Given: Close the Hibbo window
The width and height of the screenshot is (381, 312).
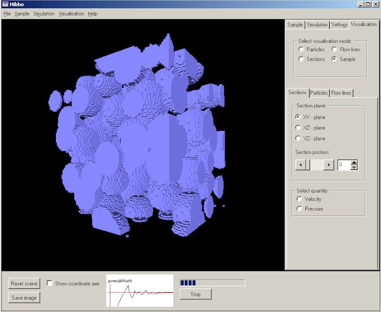Looking at the screenshot, I should (375, 4).
